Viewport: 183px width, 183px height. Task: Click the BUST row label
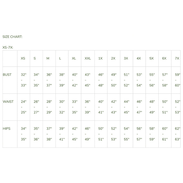click(7, 75)
